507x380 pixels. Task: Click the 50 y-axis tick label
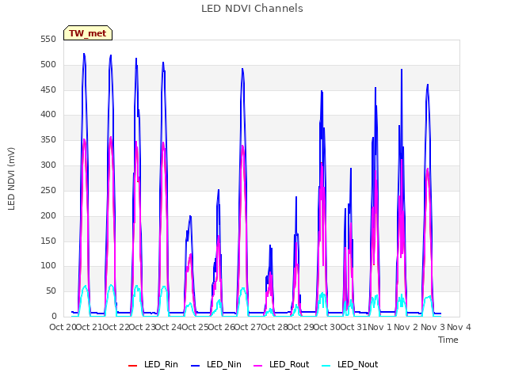[51, 291]
